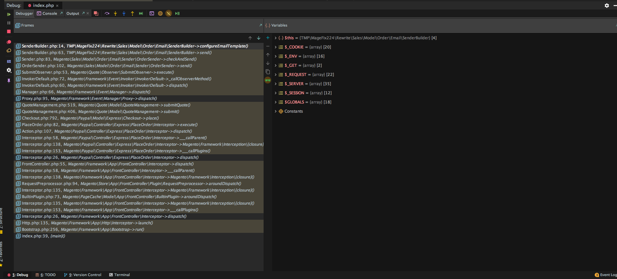The width and height of the screenshot is (617, 279).
Task: Show execution point in the debugger toolbar
Action: (x=96, y=13)
